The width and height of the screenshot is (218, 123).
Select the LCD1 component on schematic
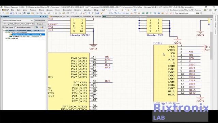coord(165,73)
